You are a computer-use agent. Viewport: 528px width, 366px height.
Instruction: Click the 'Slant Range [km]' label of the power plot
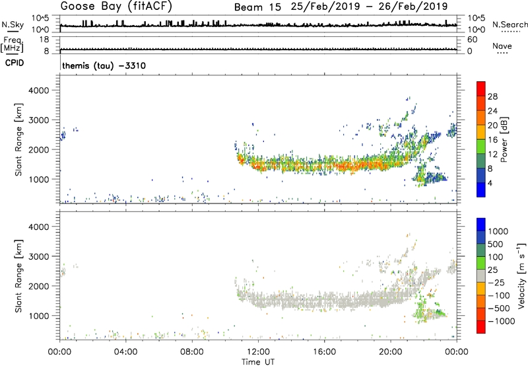tap(18, 139)
